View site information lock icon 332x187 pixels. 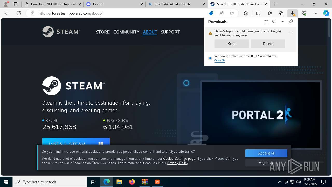point(33,13)
